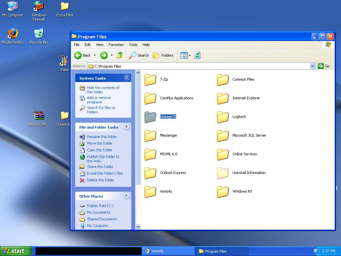Select the Lineage II folder icon
Screen dimensions: 341x256
point(150,117)
